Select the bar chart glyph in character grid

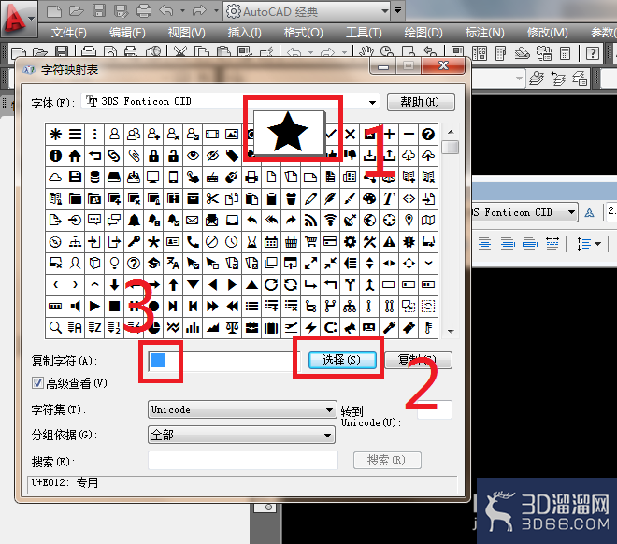tap(193, 327)
